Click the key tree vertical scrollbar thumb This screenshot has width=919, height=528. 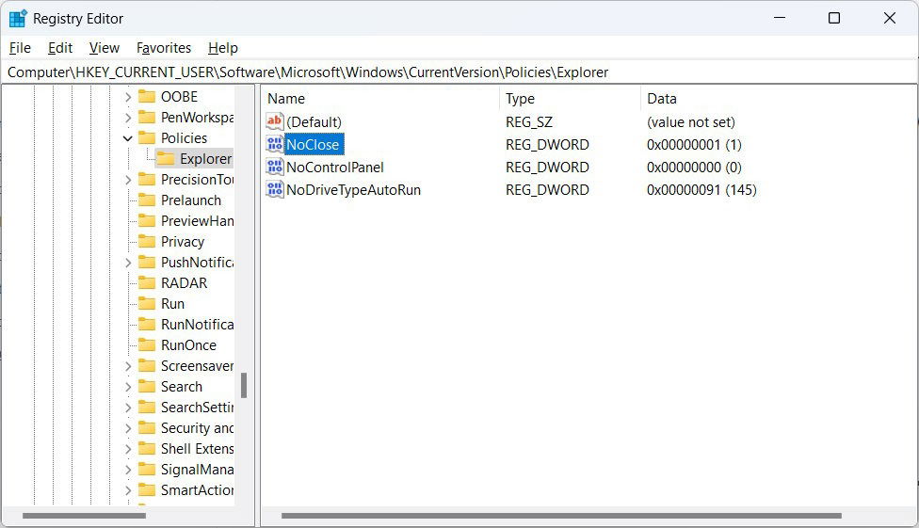(x=244, y=385)
